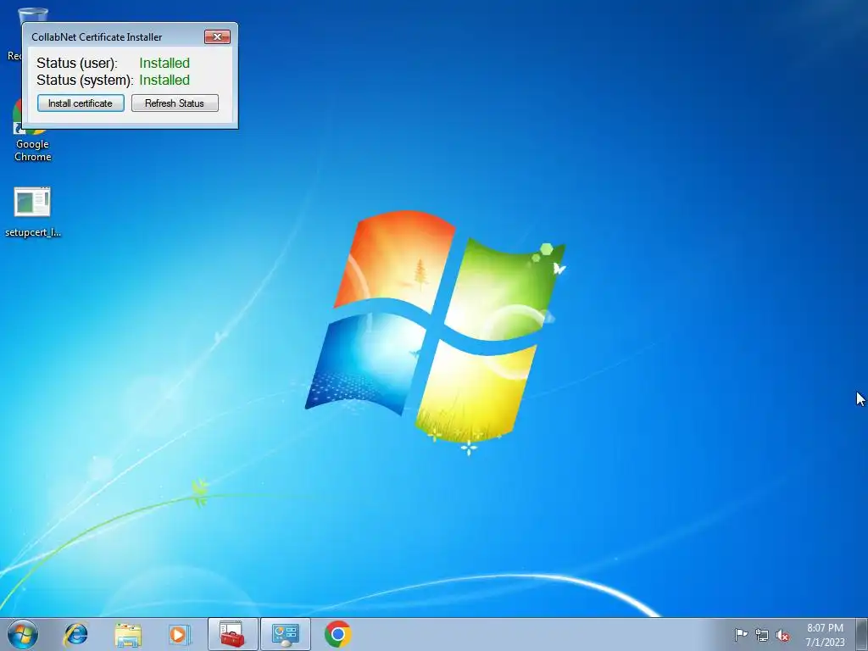This screenshot has height=651, width=868.
Task: Select the setupcert desktop file icon
Action: click(32, 212)
